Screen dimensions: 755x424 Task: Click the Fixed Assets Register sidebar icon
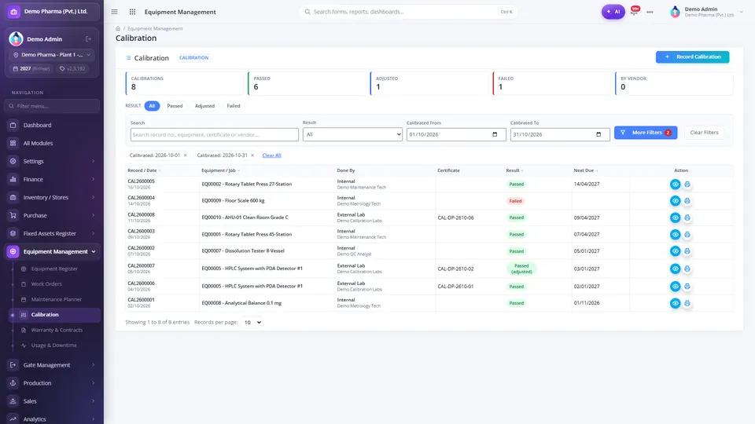13,234
